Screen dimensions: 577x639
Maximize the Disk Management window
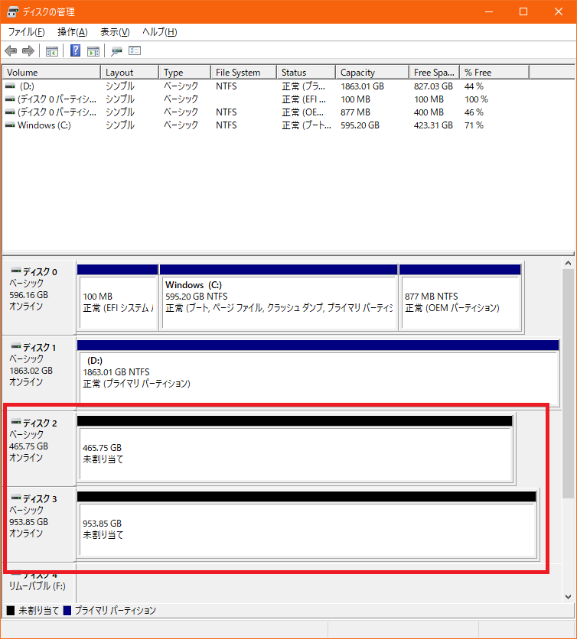coord(523,11)
